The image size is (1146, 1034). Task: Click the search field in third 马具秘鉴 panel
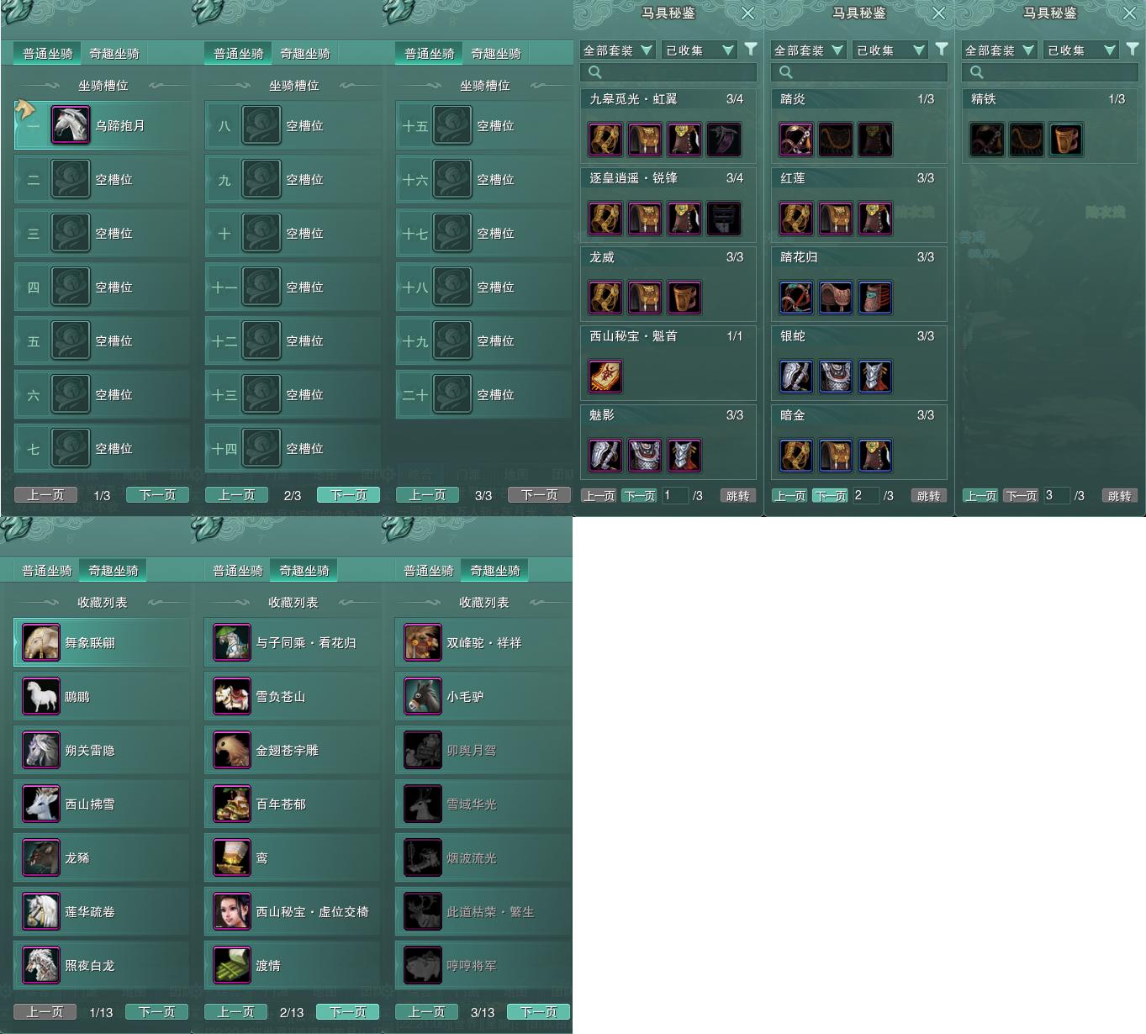pyautogui.click(x=1049, y=72)
